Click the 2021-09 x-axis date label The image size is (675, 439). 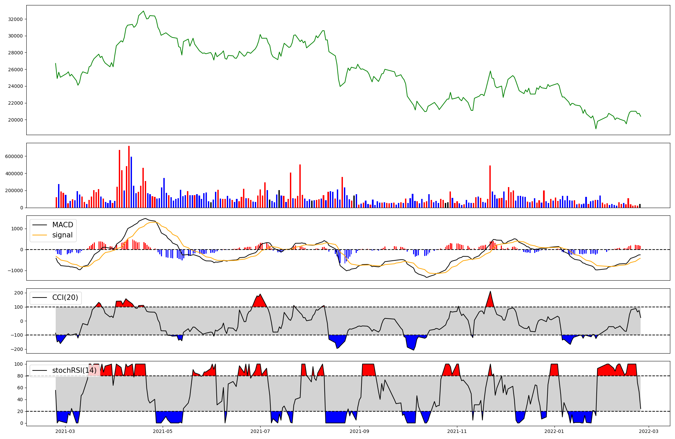click(359, 431)
